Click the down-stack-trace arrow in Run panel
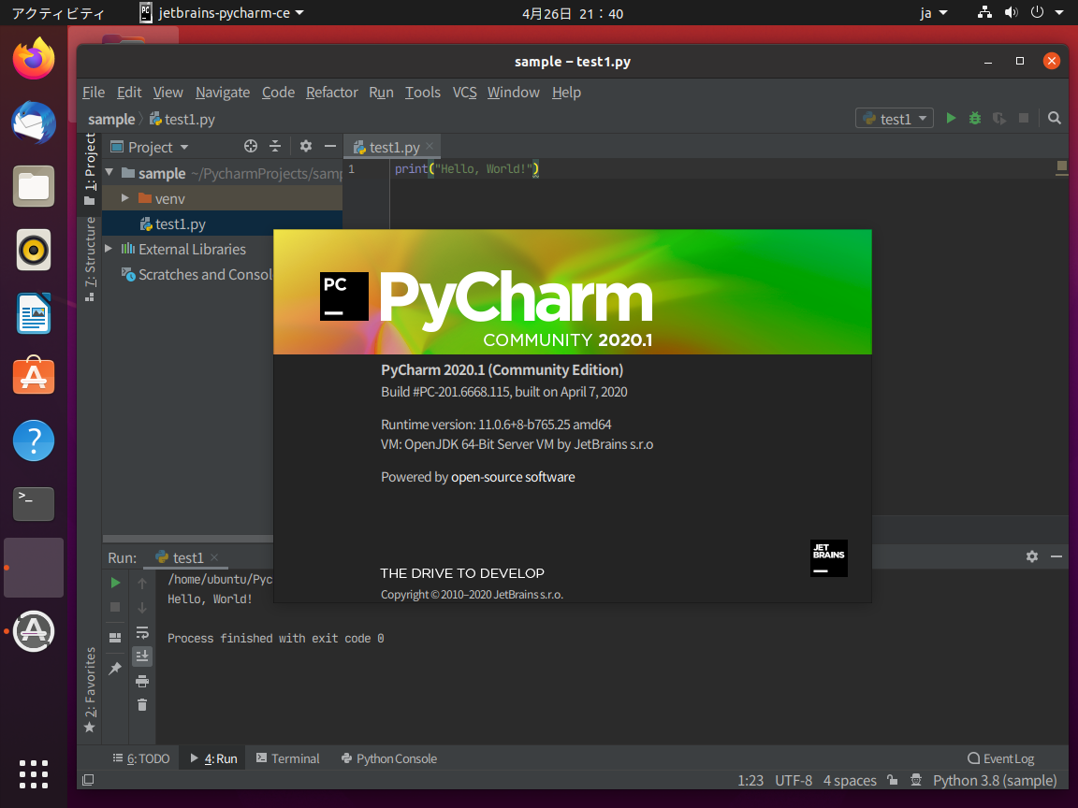Image resolution: width=1078 pixels, height=808 pixels. pos(142,608)
